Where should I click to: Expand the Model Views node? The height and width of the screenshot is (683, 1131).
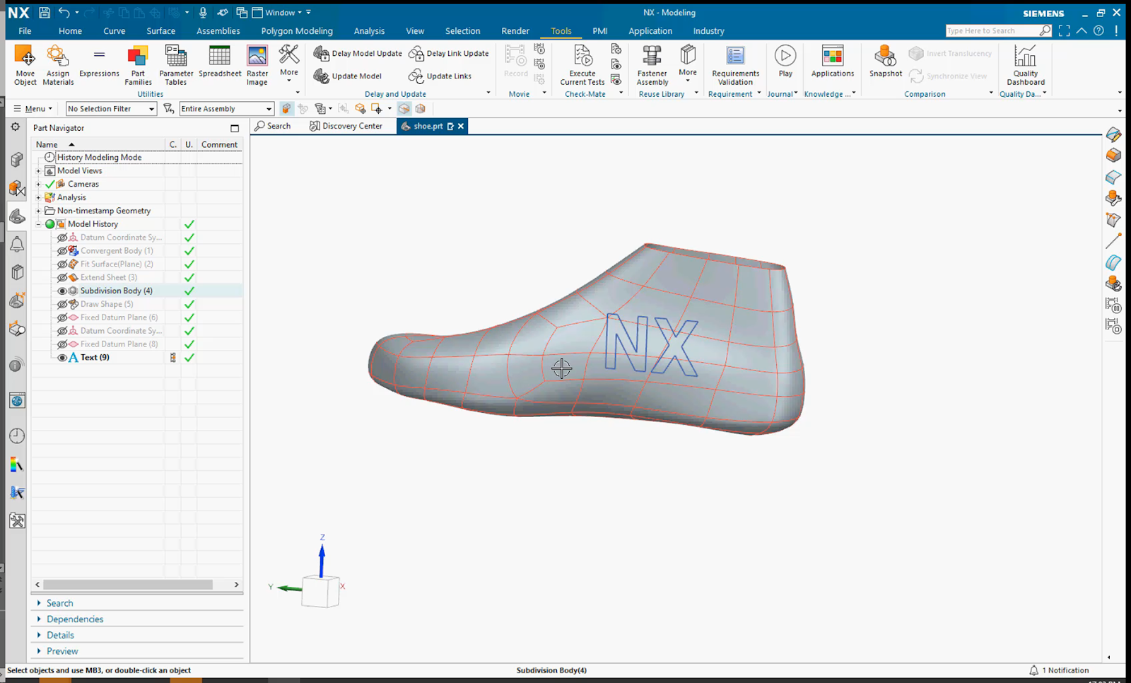pyautogui.click(x=39, y=171)
